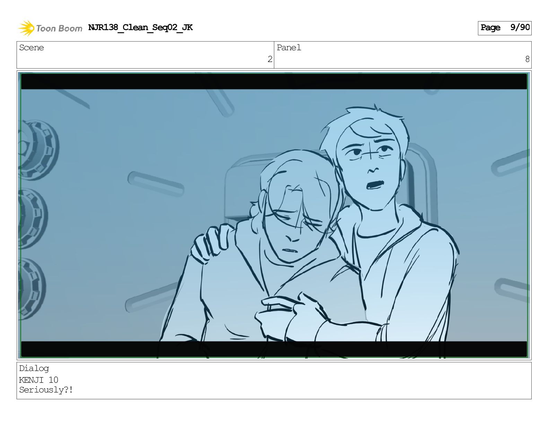Viewport: 549px width, 424px height.
Task: Click the Toon Boom logo
Action: 50,28
